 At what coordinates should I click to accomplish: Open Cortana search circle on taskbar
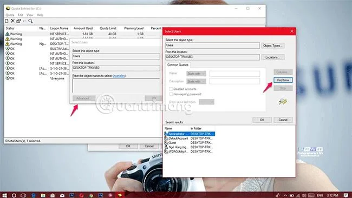click(x=14, y=195)
